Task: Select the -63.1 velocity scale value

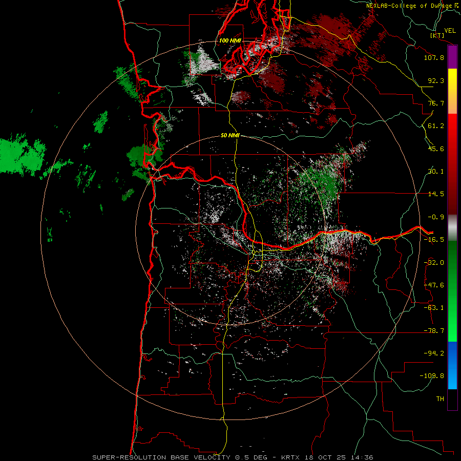Action: click(434, 308)
